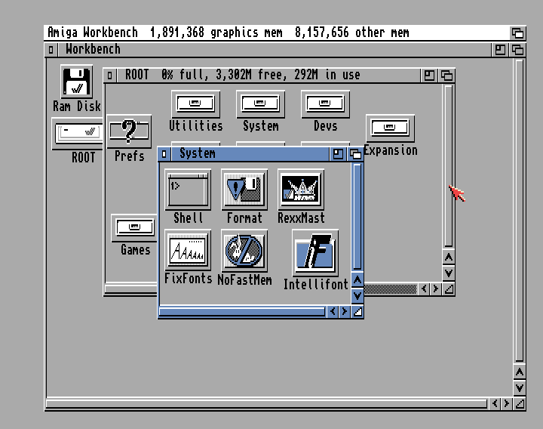543x429 pixels.
Task: Select the ROOT hard drive icon
Action: point(78,134)
